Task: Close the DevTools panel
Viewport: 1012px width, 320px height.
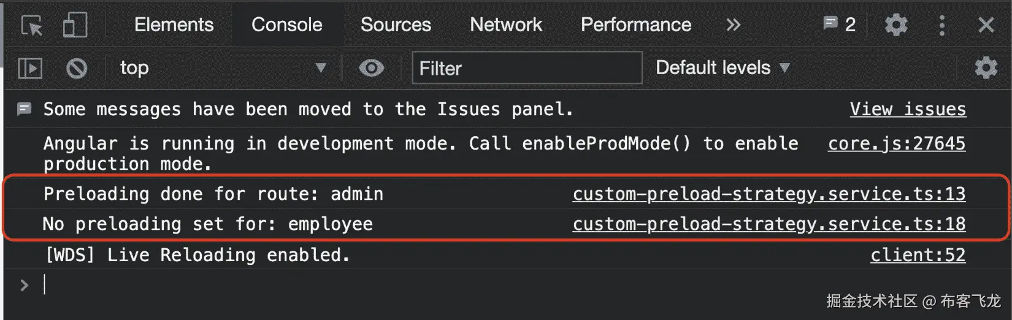Action: tap(986, 25)
